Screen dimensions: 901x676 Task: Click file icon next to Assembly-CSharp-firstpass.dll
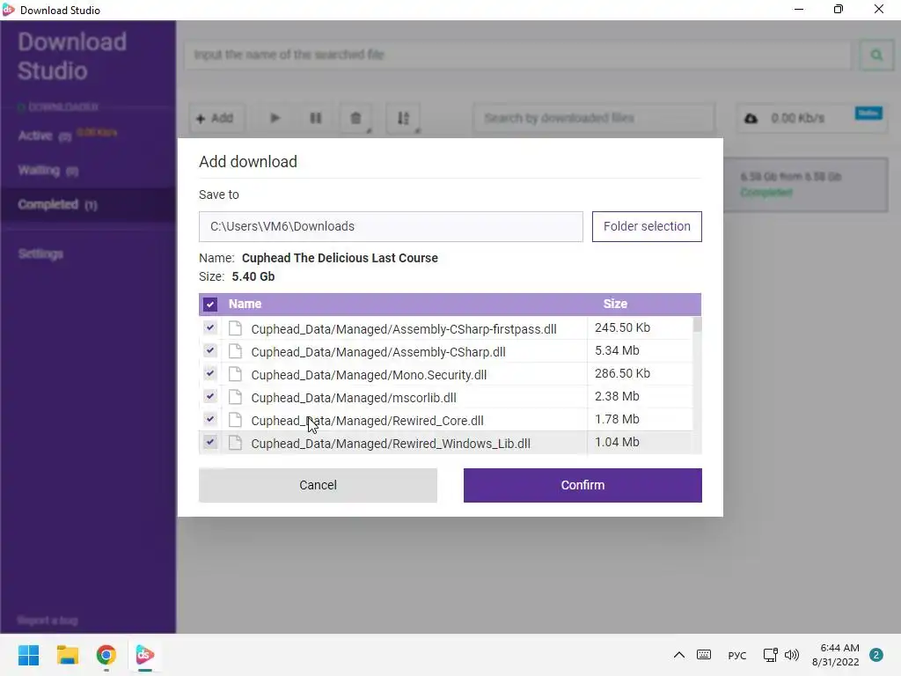pos(235,328)
